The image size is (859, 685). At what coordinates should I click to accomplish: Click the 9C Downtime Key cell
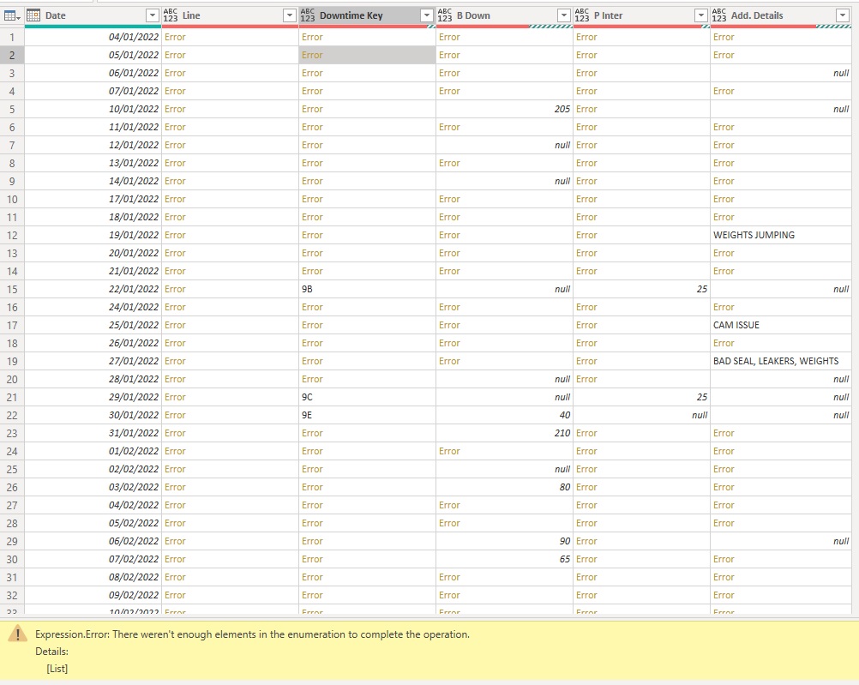tap(367, 397)
